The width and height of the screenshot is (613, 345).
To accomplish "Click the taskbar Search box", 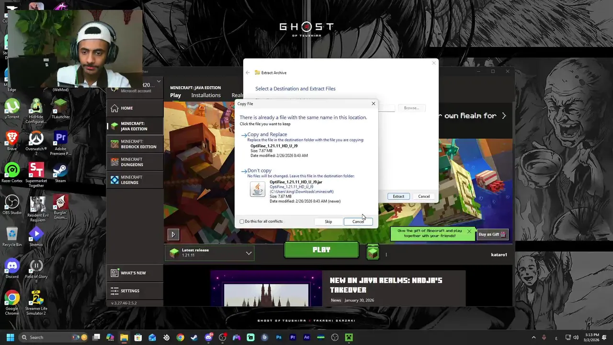I will coord(54,337).
